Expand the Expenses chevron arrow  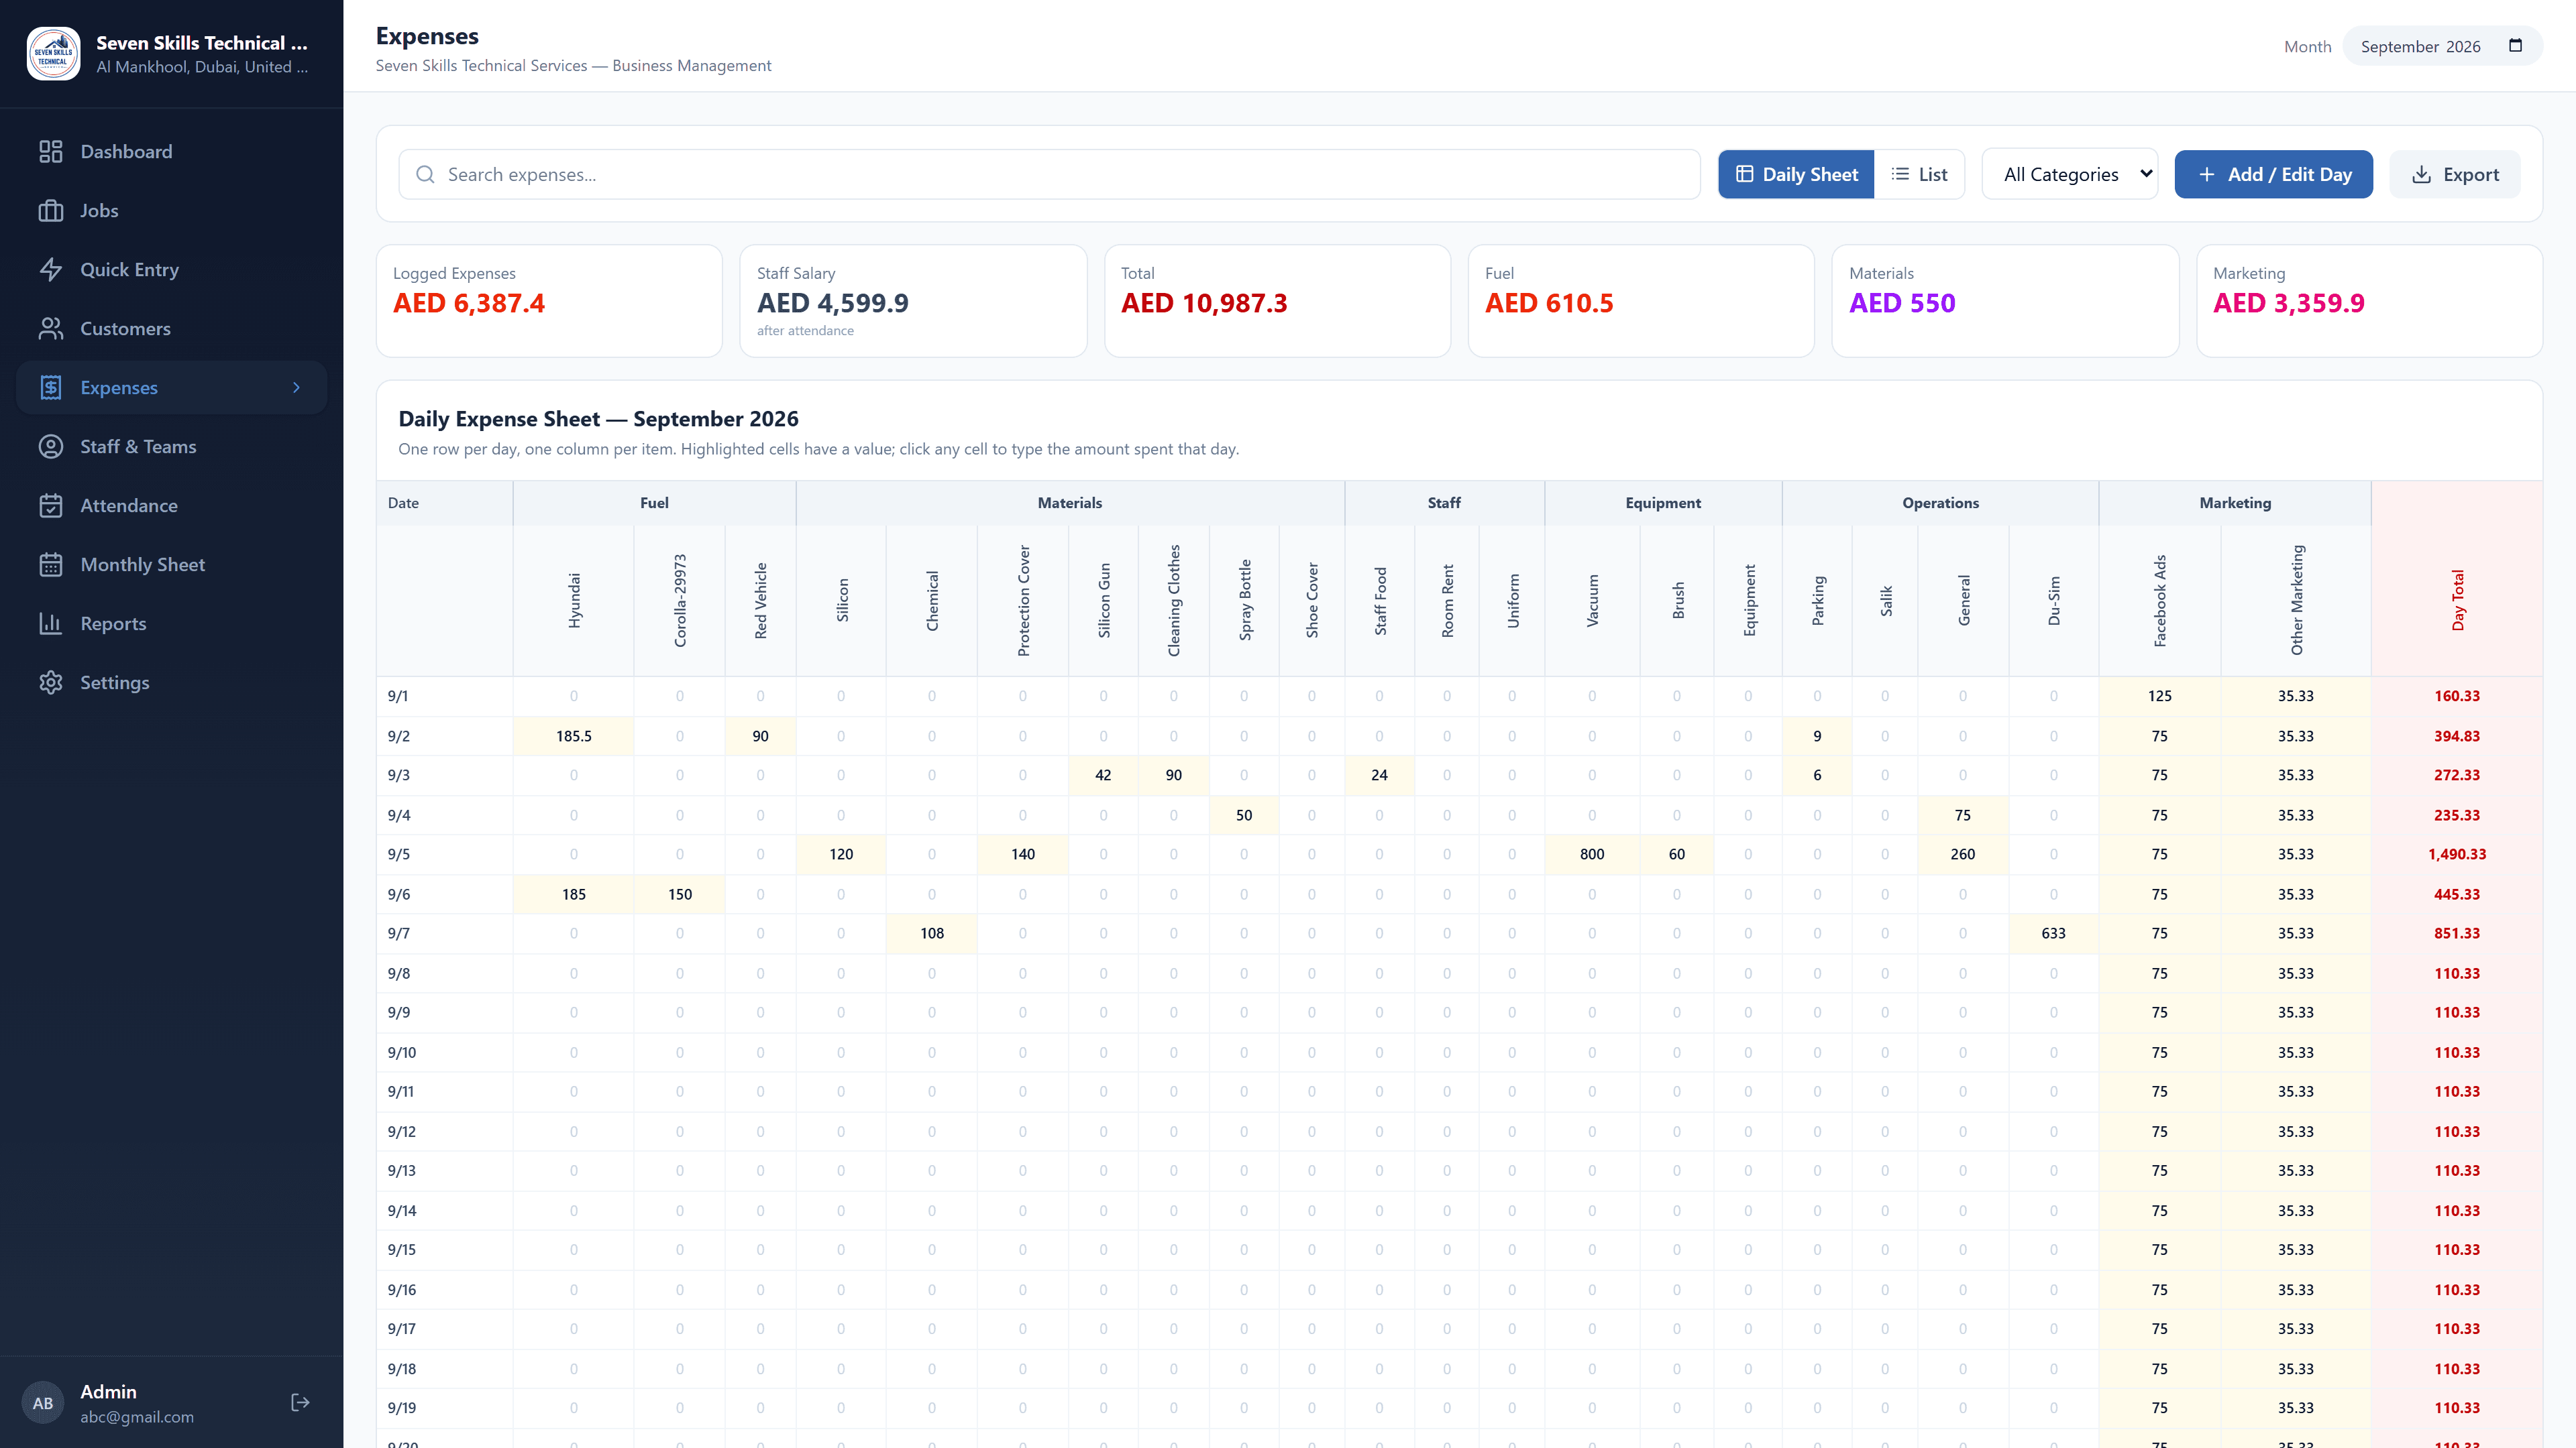pyautogui.click(x=296, y=387)
